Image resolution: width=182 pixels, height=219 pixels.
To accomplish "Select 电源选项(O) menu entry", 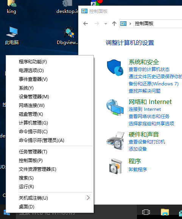I will 50,71.
